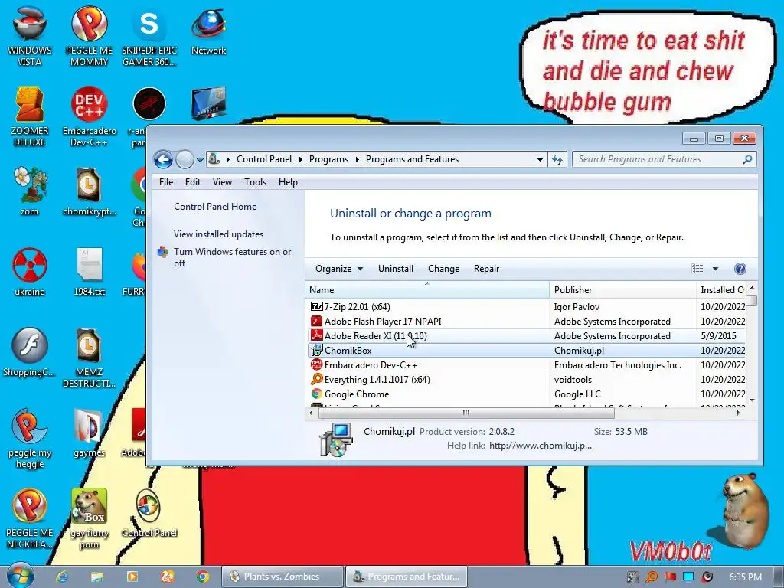Screen dimensions: 784x588
Task: Select the gay flurry porn Box desktop icon
Action: [x=89, y=518]
